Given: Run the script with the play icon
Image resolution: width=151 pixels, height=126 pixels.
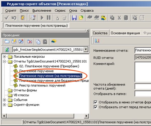Looking at the screenshot, I should coord(42,18).
